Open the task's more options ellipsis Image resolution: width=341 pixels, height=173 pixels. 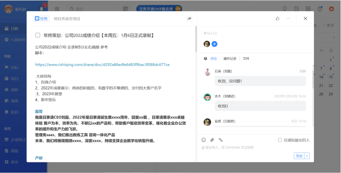point(288,19)
